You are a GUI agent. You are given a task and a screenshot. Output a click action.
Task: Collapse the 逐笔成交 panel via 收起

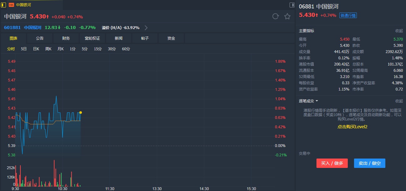pos(399,101)
